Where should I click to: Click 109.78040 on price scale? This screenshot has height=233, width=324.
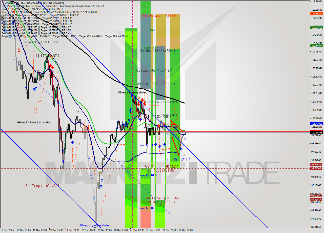[x=317, y=68]
